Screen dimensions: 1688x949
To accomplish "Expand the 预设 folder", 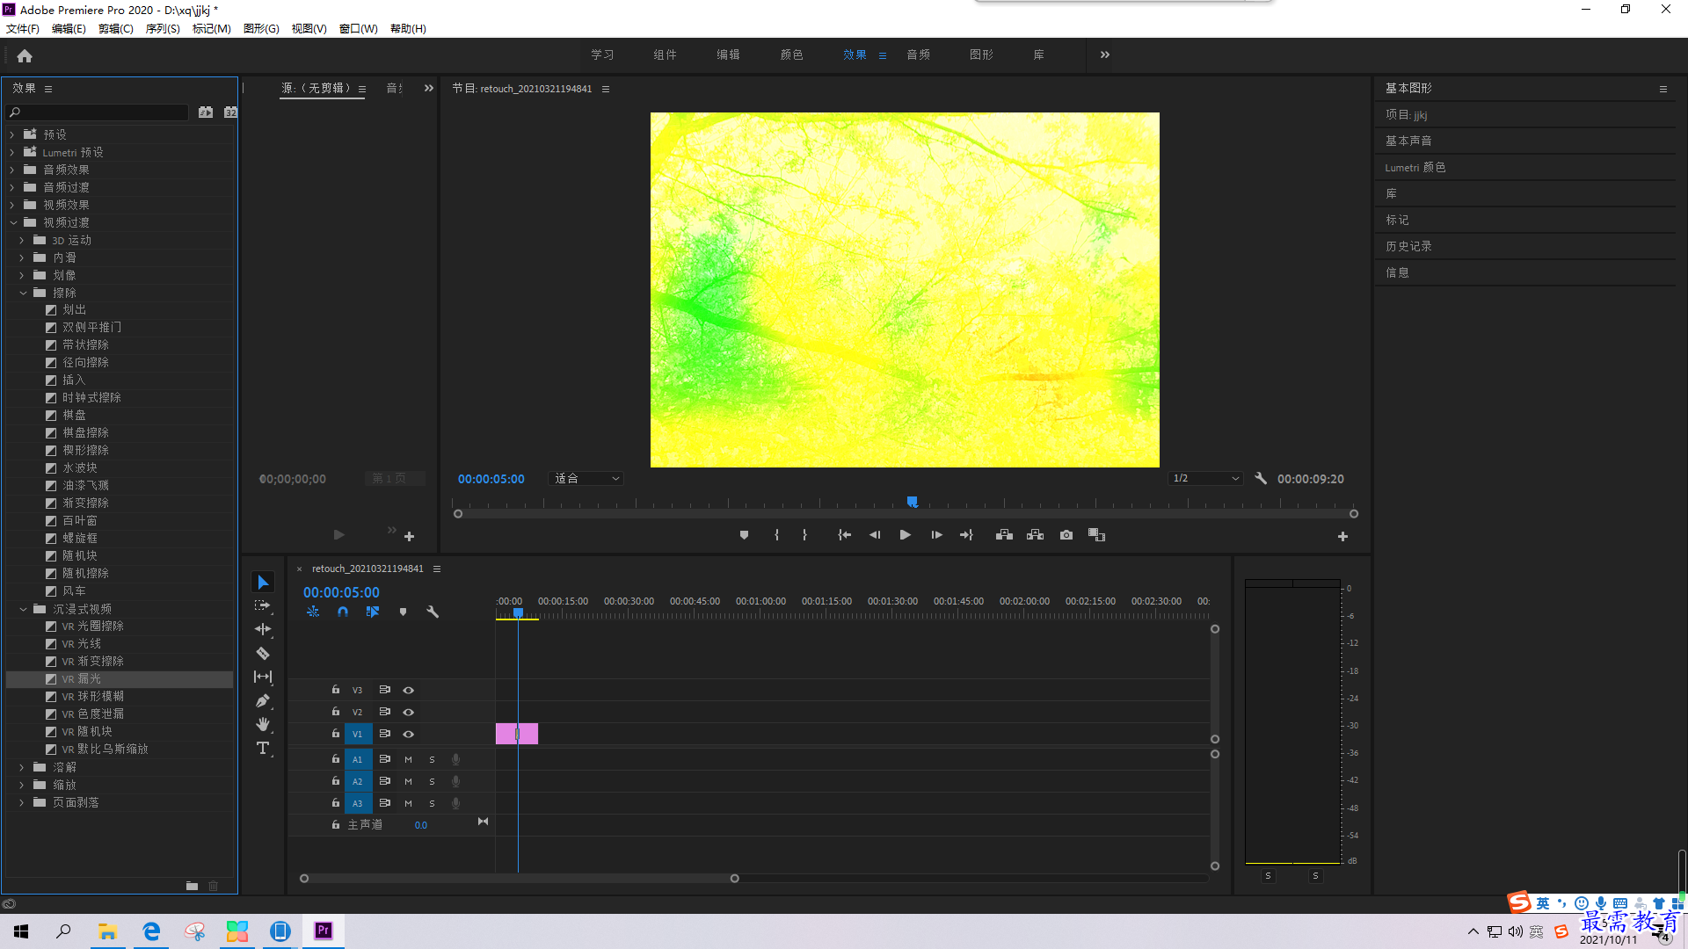I will (x=12, y=134).
